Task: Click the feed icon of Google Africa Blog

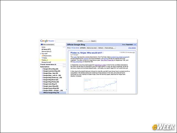Action: pyautogui.click(x=43, y=69)
